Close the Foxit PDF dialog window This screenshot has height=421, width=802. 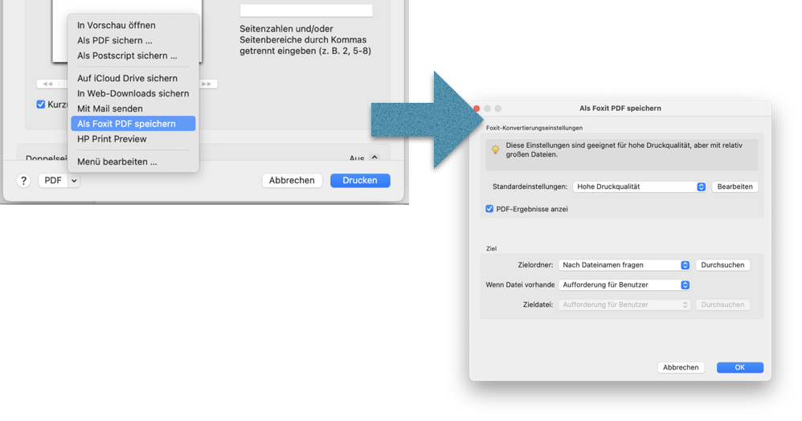tap(476, 108)
